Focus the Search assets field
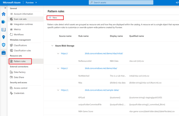179x116 pixels. 121,3
